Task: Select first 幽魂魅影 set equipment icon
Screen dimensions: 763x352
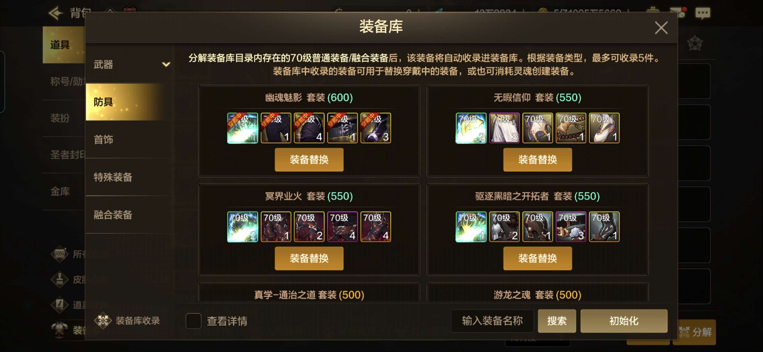Action: (x=243, y=128)
